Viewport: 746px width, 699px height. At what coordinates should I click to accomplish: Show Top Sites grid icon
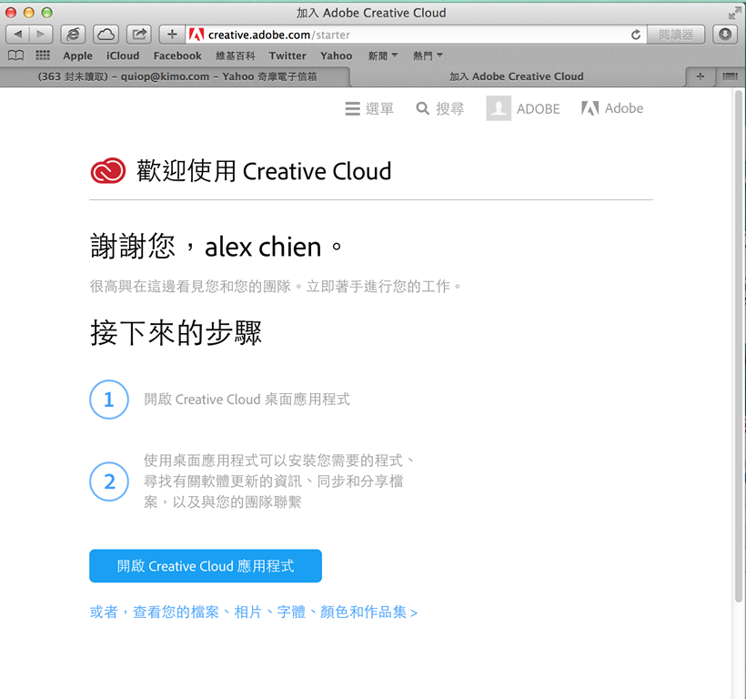point(43,56)
